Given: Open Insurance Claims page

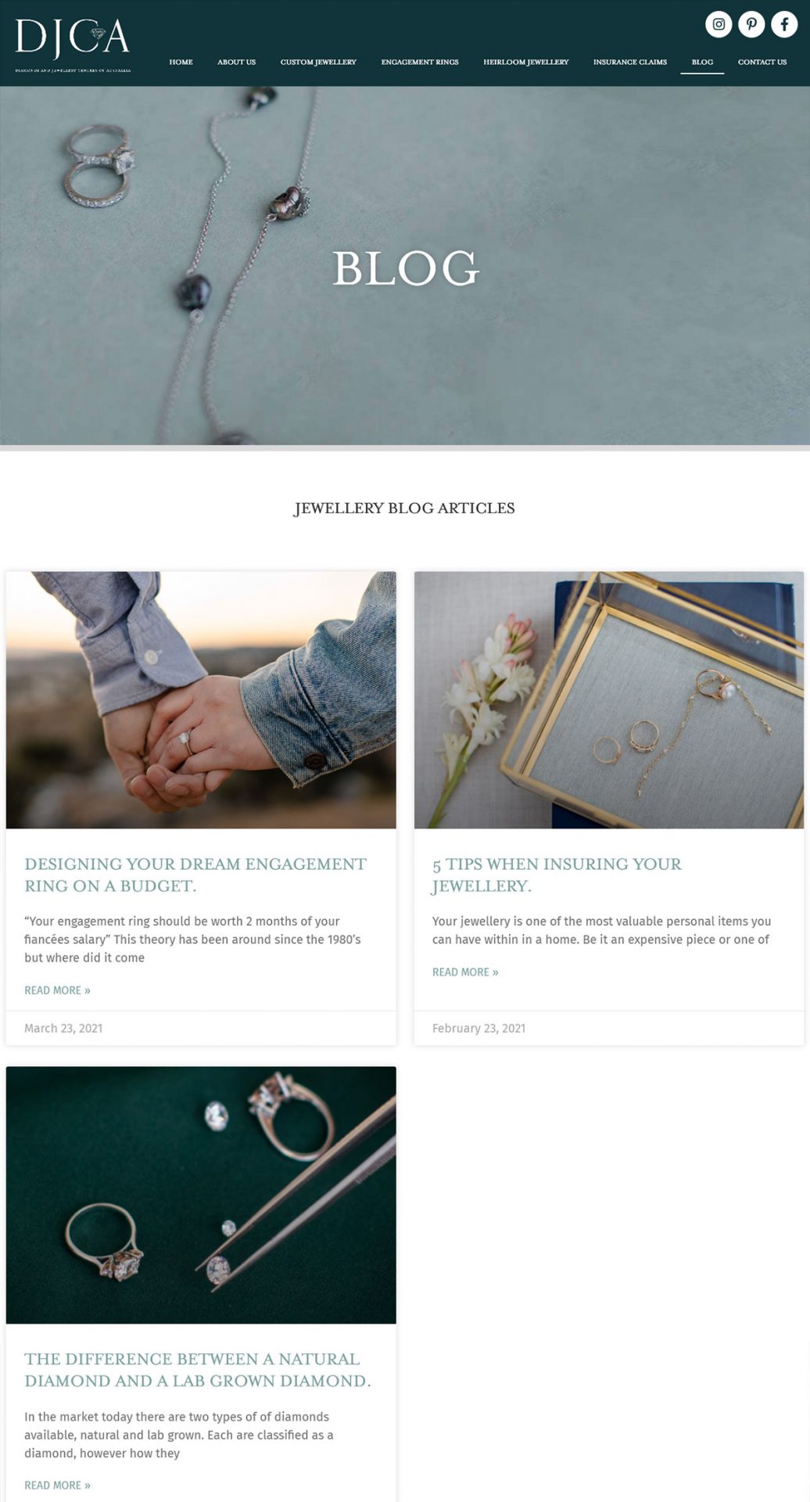Looking at the screenshot, I should pyautogui.click(x=630, y=62).
